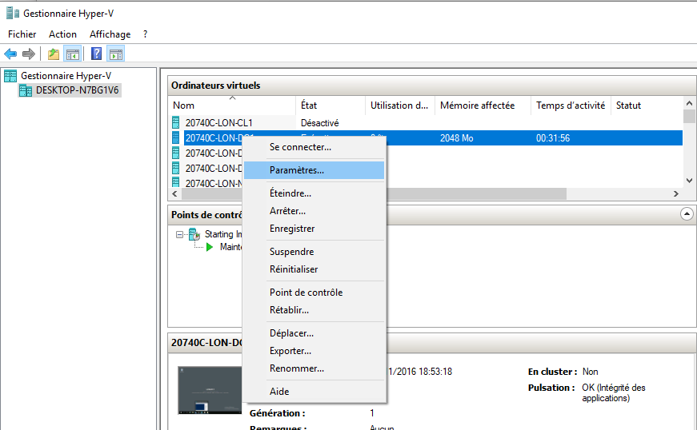Click the VM list scroll up arrow
The height and width of the screenshot is (430, 697).
[689, 103]
